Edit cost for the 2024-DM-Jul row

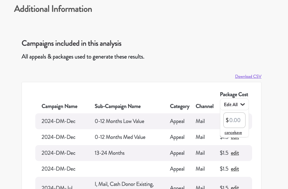(235, 187)
